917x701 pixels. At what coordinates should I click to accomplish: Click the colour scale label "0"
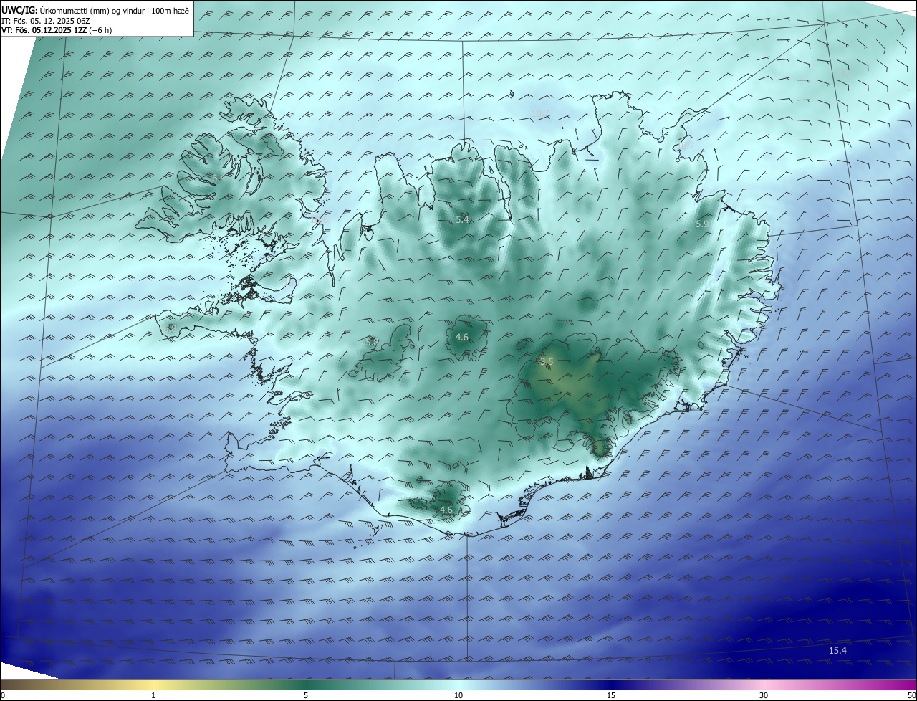pyautogui.click(x=2, y=695)
